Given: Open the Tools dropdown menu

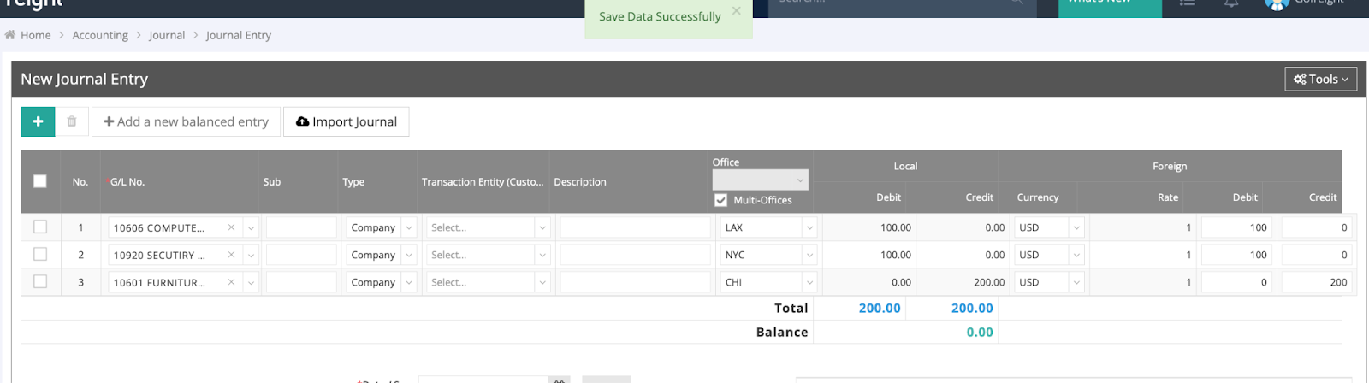Looking at the screenshot, I should (x=1320, y=79).
